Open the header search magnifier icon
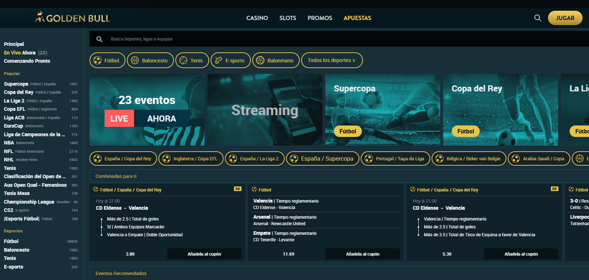 (538, 18)
